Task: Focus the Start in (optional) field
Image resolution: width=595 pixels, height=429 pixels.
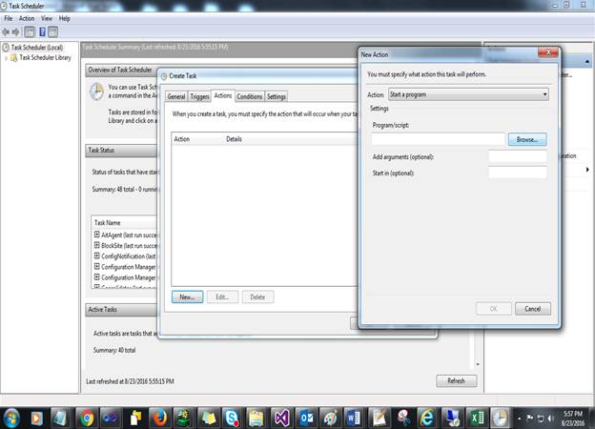Action: [518, 173]
